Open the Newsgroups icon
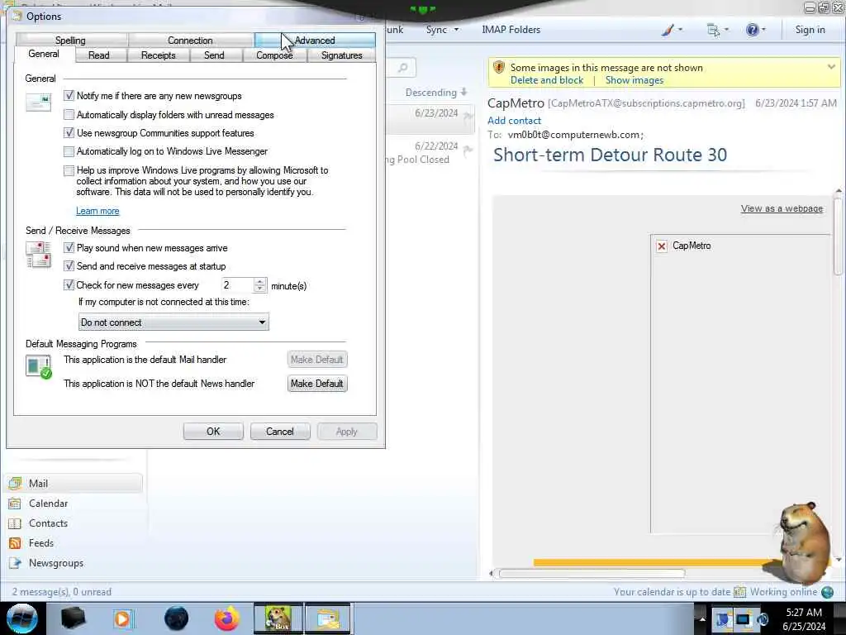 click(15, 562)
